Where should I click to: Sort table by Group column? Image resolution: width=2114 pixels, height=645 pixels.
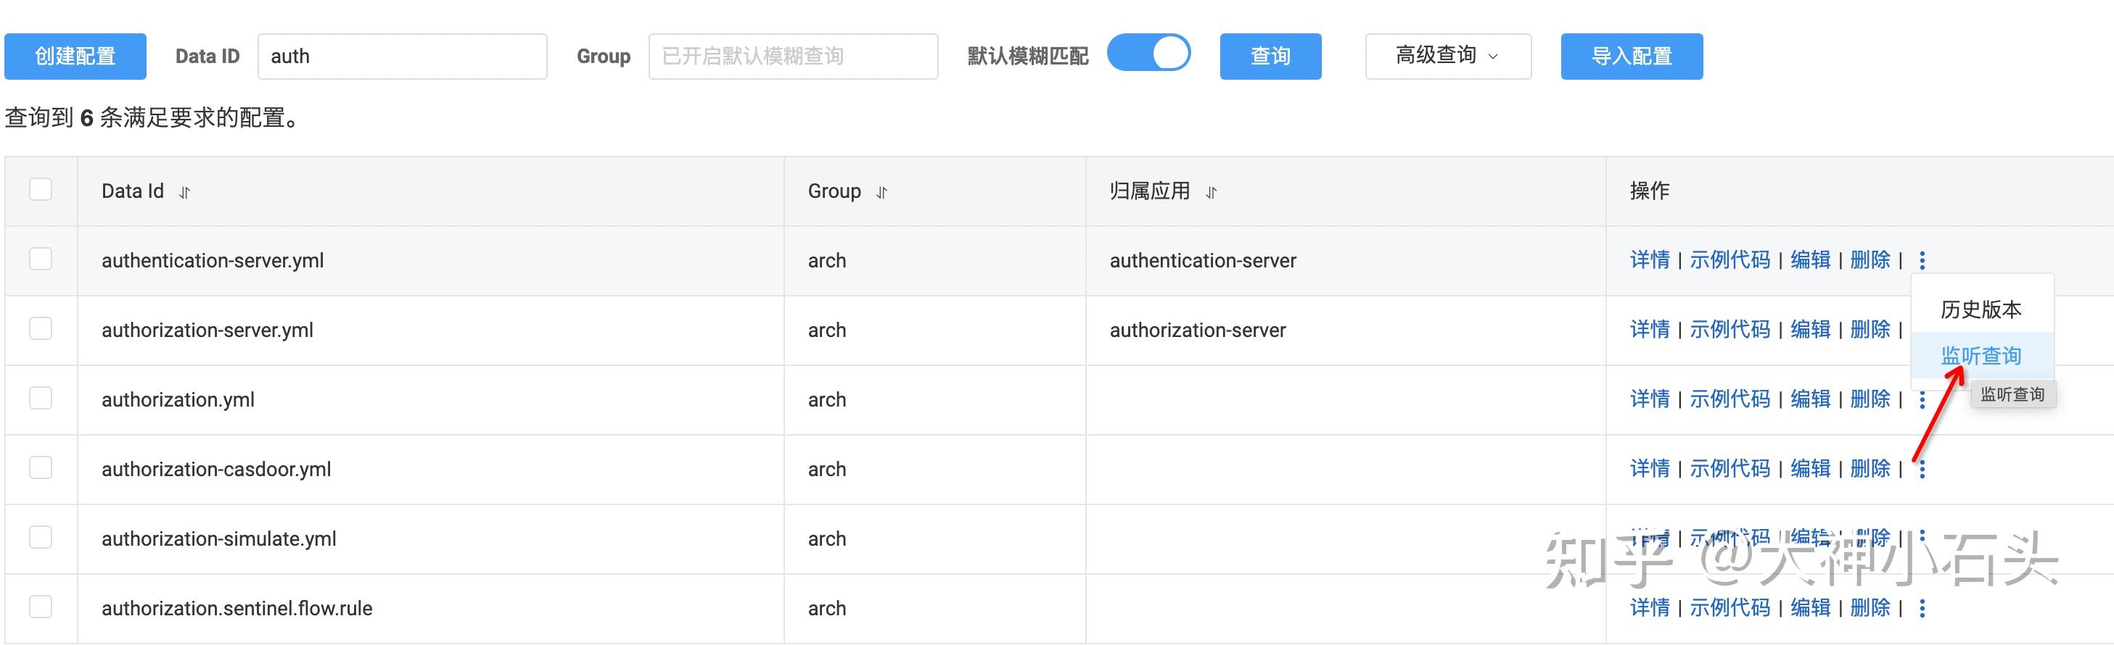point(881,193)
